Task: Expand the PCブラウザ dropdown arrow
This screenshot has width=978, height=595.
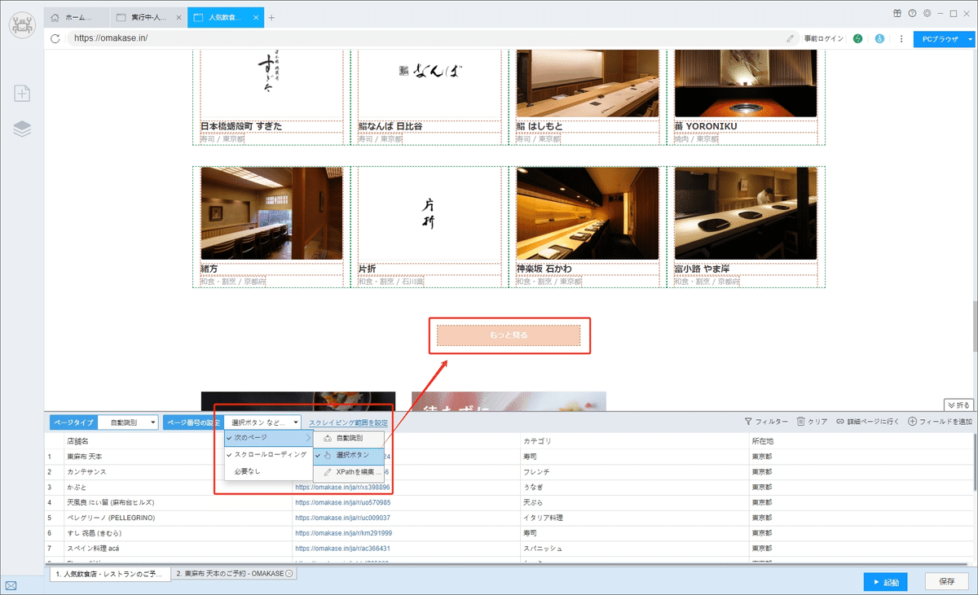Action: coord(970,38)
